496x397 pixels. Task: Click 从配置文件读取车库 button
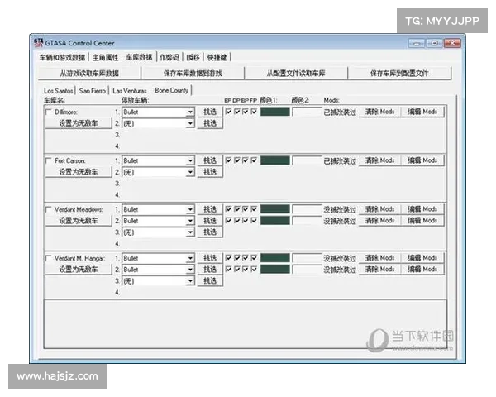click(296, 73)
